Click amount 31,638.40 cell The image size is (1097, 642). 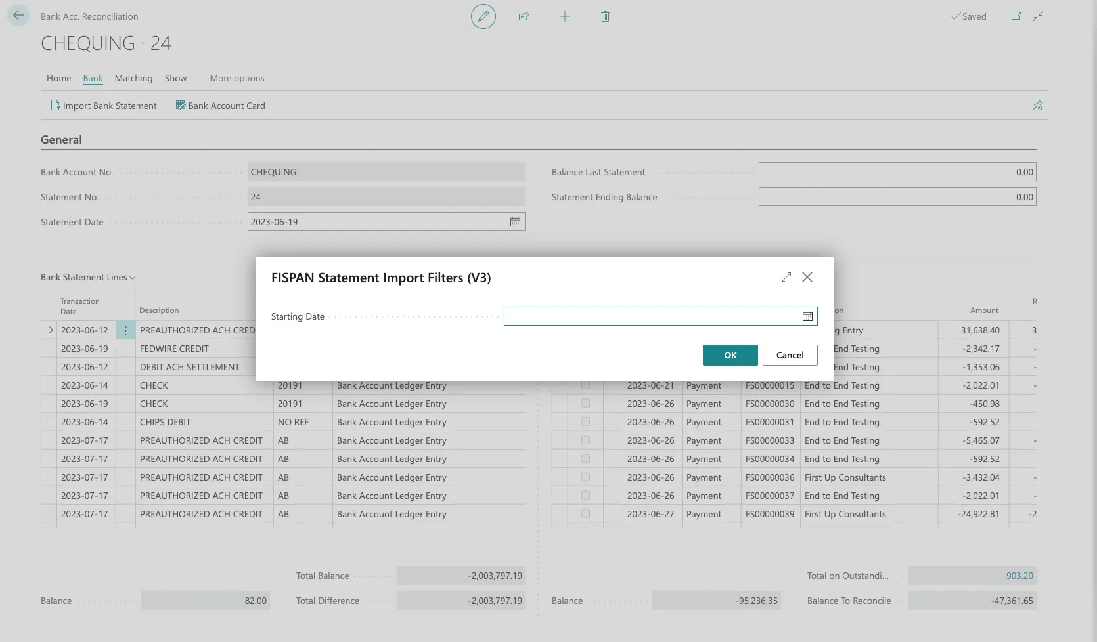pyautogui.click(x=974, y=330)
